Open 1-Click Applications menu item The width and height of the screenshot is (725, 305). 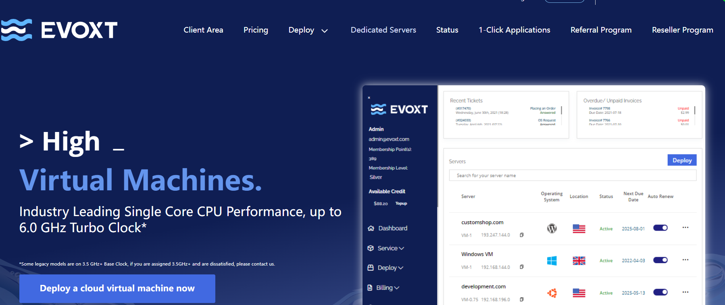515,30
